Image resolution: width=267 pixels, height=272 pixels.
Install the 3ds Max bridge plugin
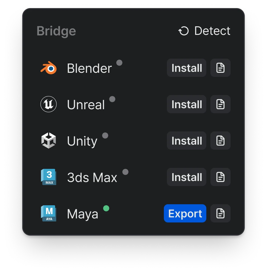click(187, 177)
